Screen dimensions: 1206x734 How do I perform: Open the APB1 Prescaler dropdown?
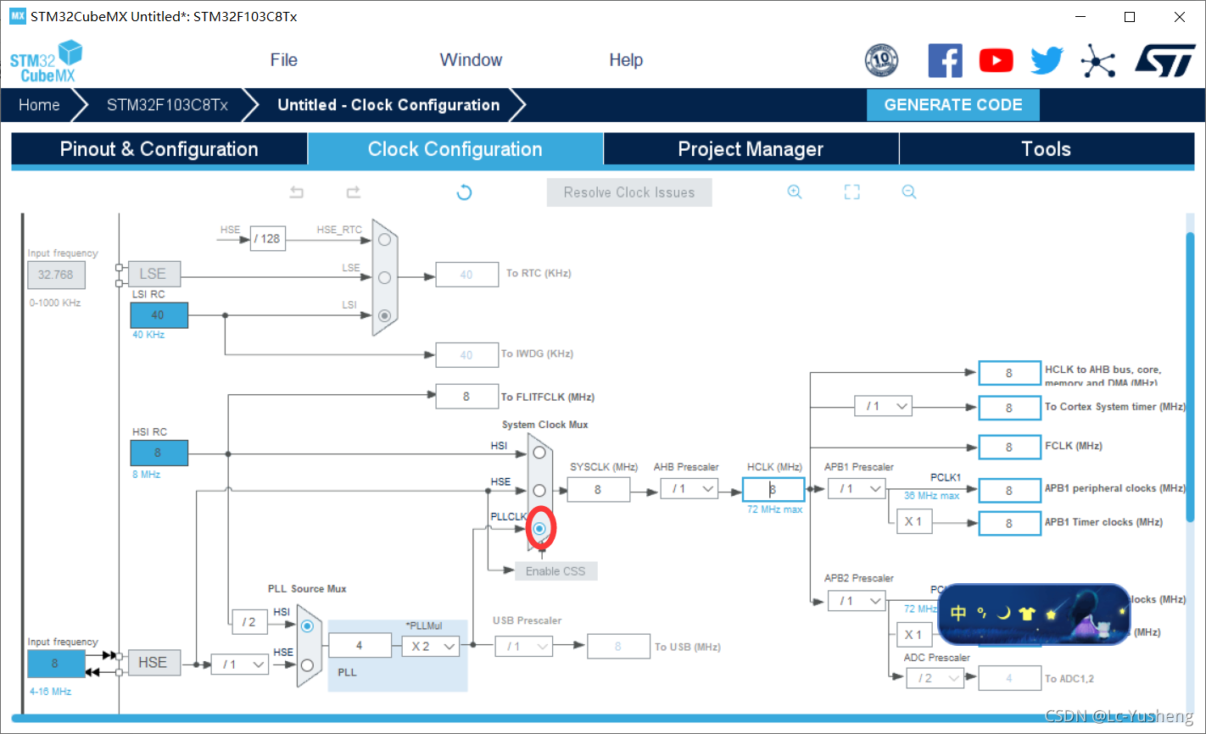coord(857,489)
